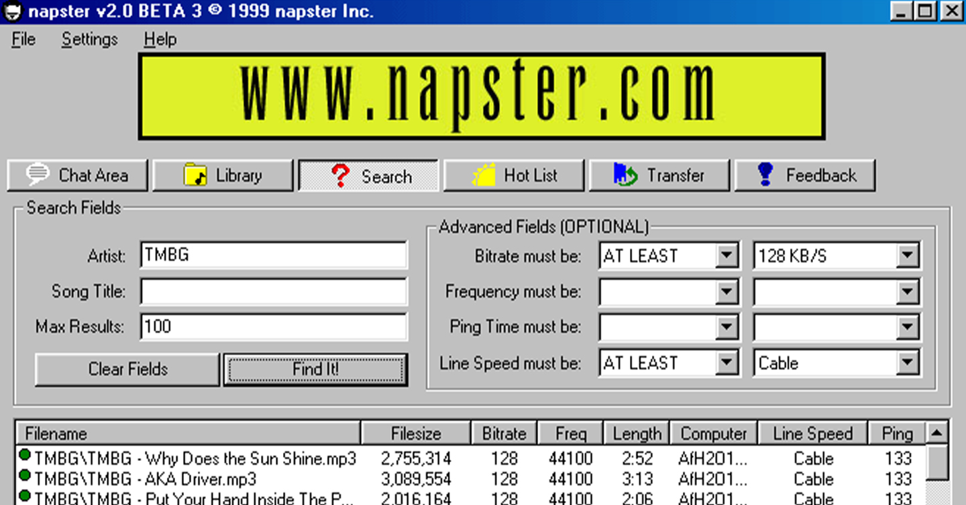Open the Settings menu
This screenshot has width=966, height=505.
(89, 40)
